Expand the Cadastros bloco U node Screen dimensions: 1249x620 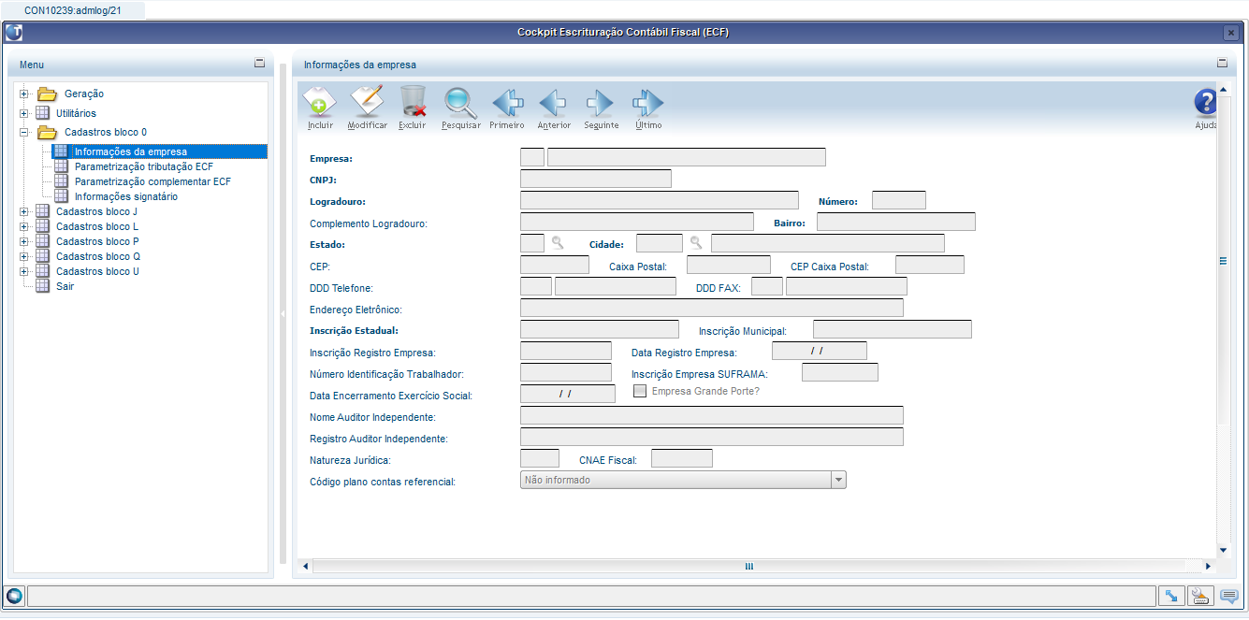(24, 271)
